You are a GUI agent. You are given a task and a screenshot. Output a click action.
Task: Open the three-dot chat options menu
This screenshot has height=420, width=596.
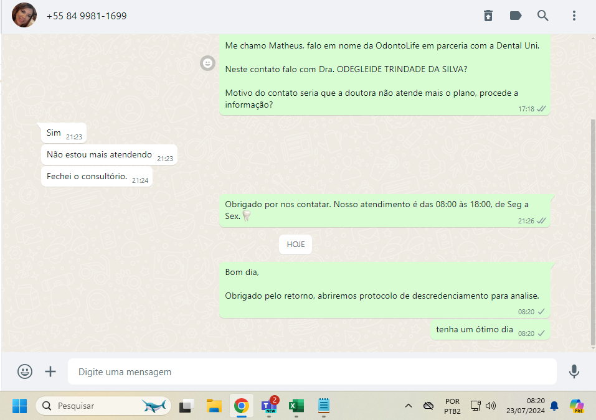click(574, 16)
